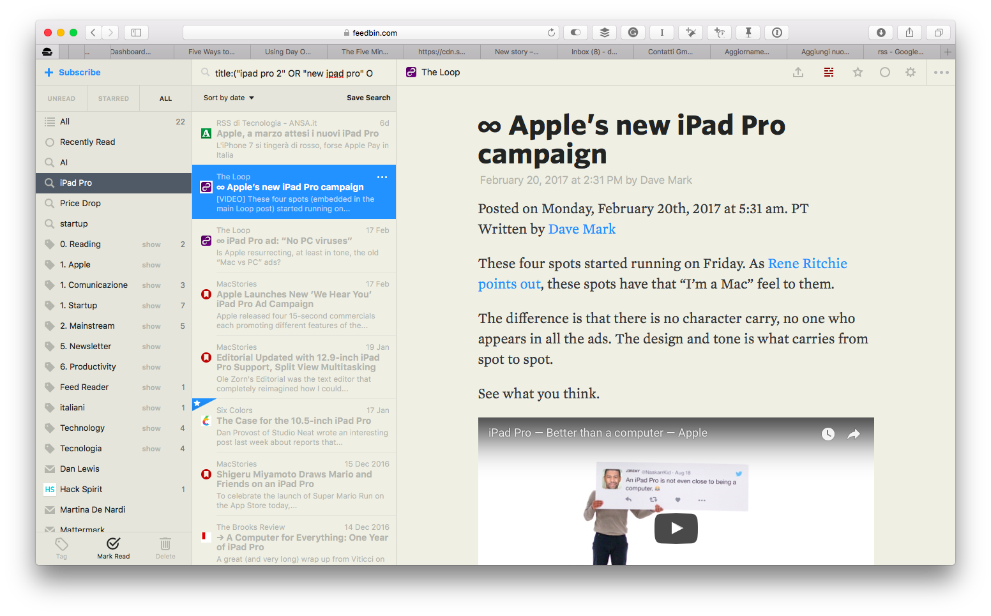Open the Sort by date dropdown

(x=229, y=98)
